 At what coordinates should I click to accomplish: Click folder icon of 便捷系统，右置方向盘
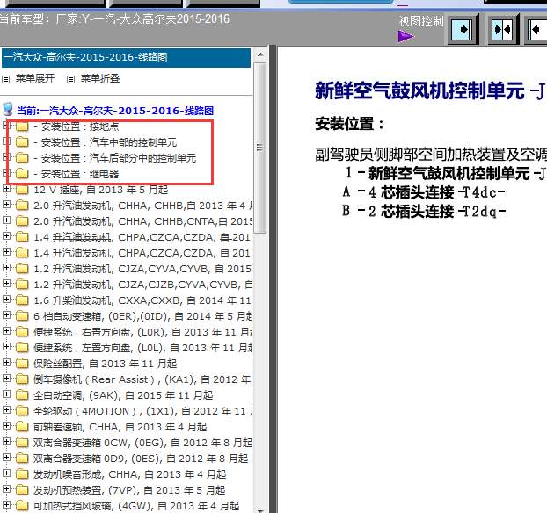click(22, 332)
